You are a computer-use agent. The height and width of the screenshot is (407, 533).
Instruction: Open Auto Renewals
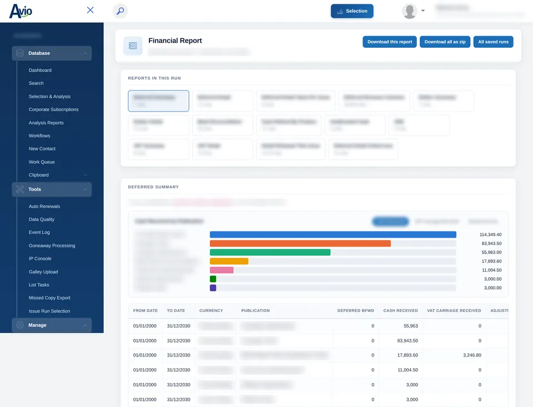pyautogui.click(x=44, y=207)
